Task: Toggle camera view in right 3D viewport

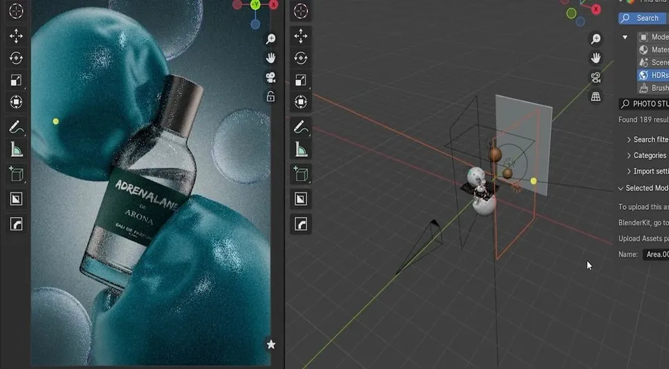Action: (x=596, y=77)
